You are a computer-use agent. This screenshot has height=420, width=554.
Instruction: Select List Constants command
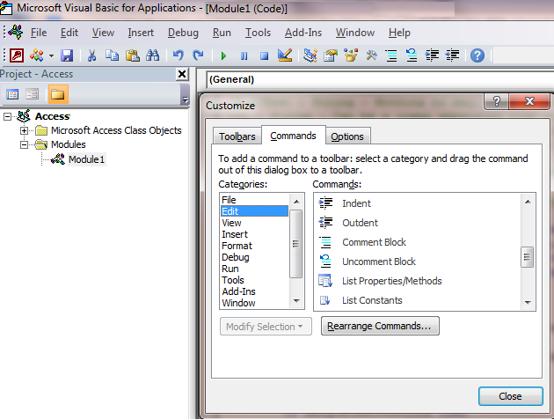(x=418, y=301)
